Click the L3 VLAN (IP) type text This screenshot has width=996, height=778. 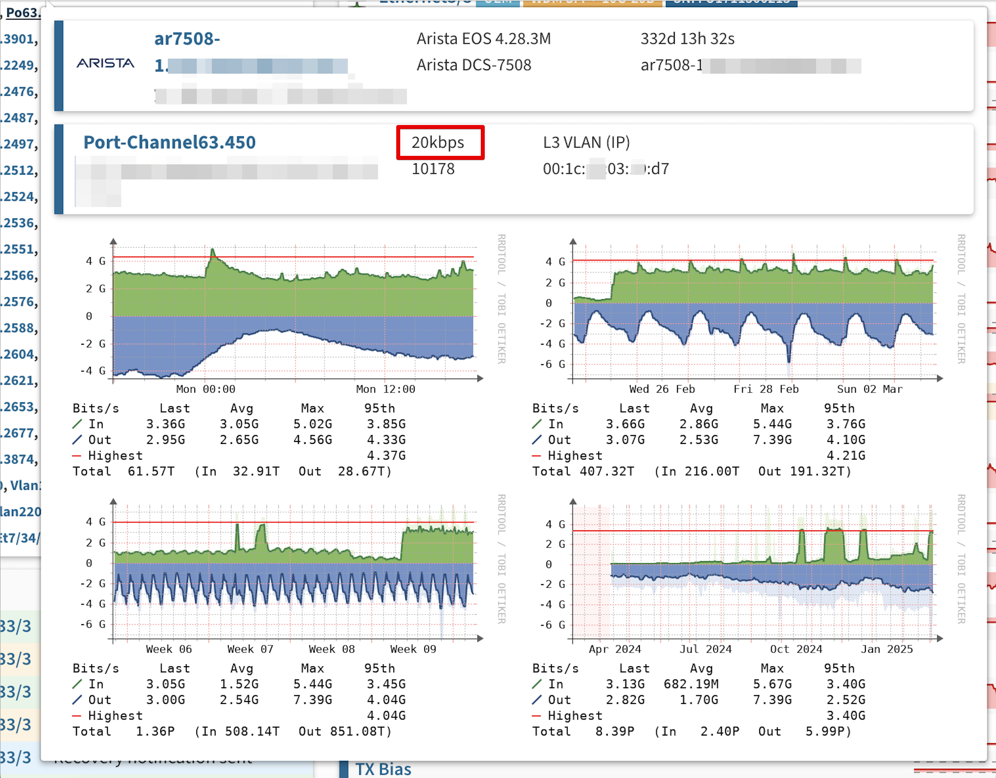pos(586,143)
